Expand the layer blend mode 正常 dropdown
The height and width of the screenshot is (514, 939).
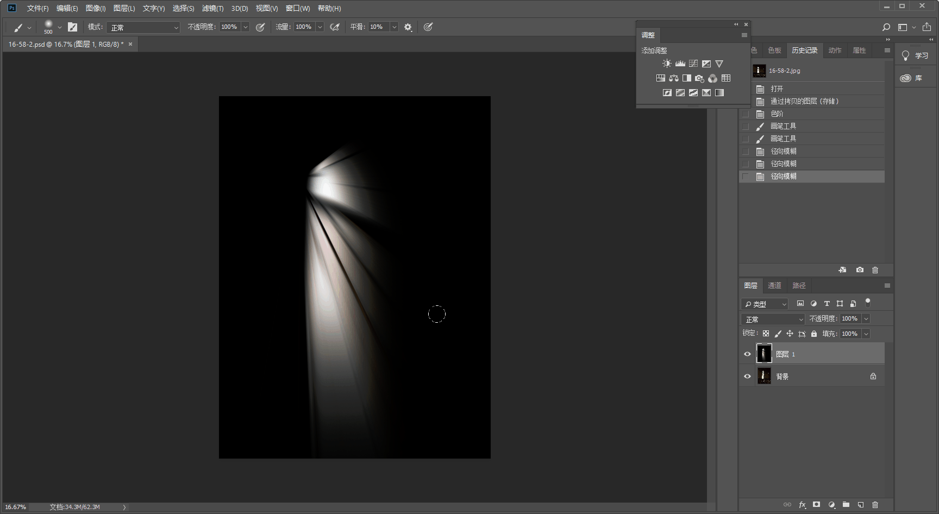[x=773, y=319]
